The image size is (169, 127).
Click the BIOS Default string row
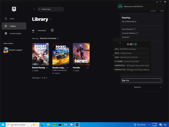[x=132, y=53]
